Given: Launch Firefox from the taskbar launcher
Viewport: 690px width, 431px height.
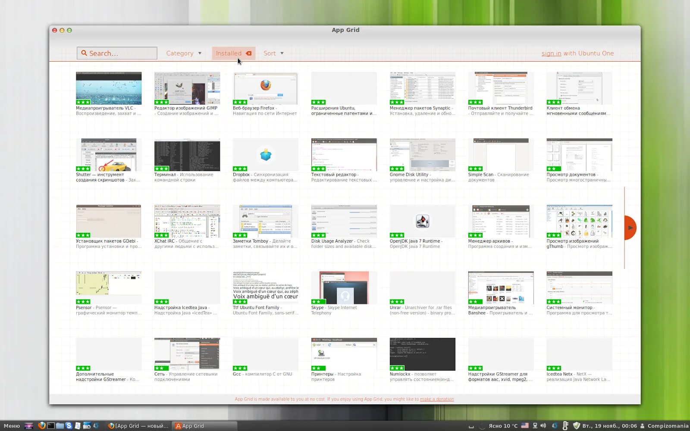Looking at the screenshot, I should pyautogui.click(x=41, y=426).
